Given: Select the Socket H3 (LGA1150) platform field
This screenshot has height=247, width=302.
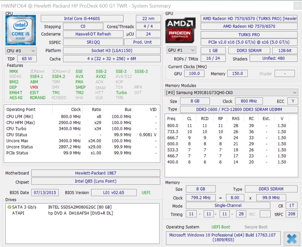Looking at the screenshot, I should pos(112,51).
